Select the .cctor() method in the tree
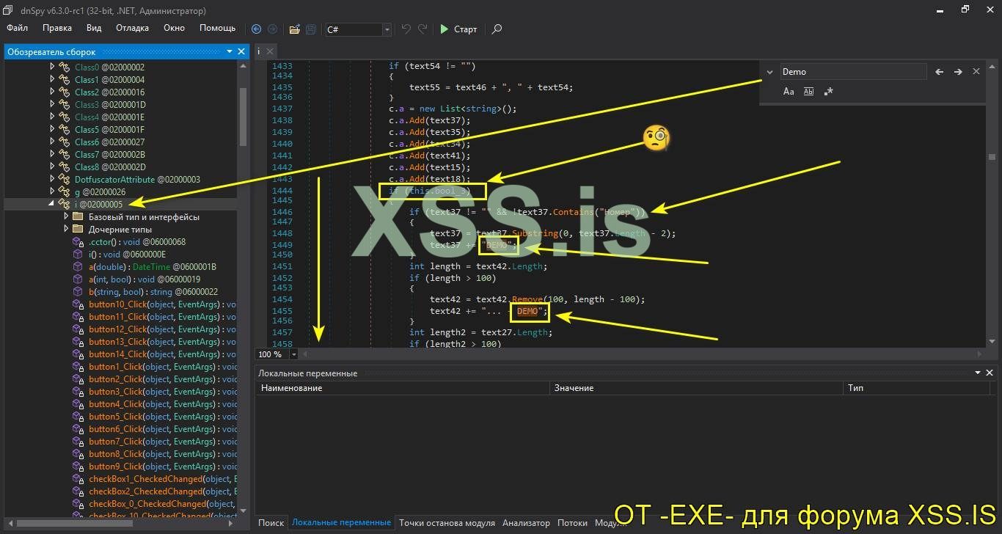This screenshot has width=1002, height=534. point(128,242)
